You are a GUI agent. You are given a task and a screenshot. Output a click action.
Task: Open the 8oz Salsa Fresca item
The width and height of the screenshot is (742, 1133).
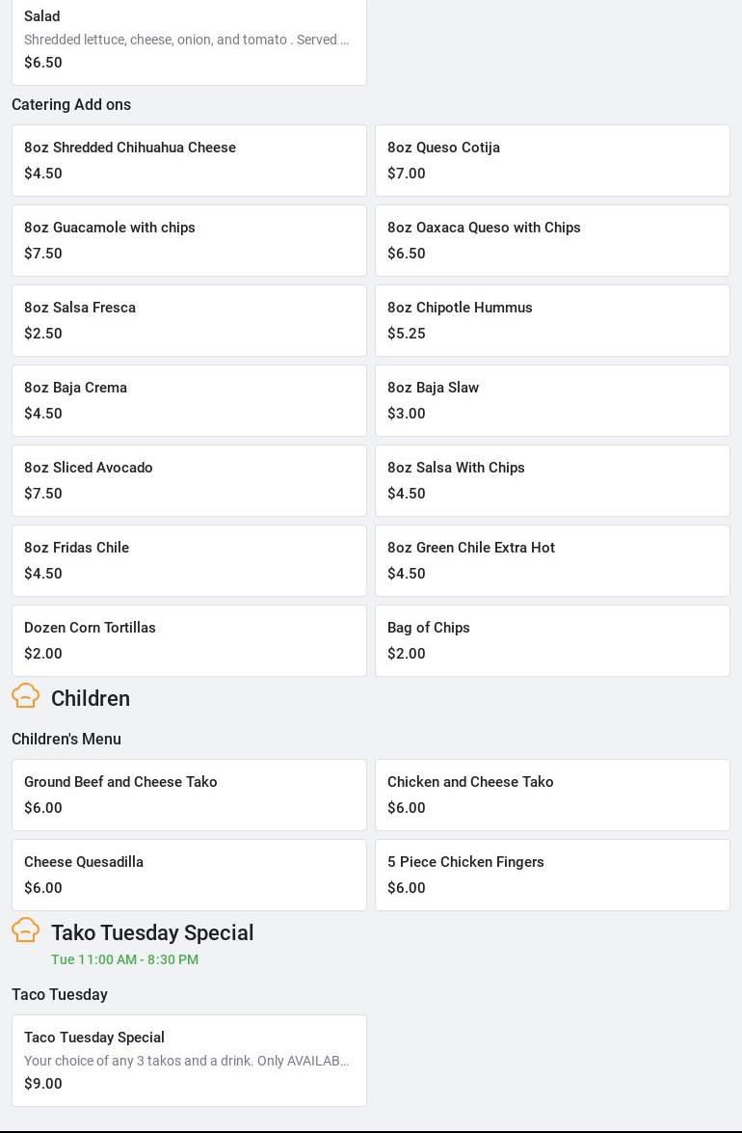coord(189,320)
